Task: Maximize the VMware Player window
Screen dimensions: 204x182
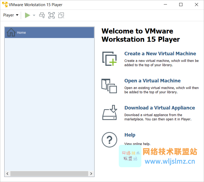Action: [181, 5]
